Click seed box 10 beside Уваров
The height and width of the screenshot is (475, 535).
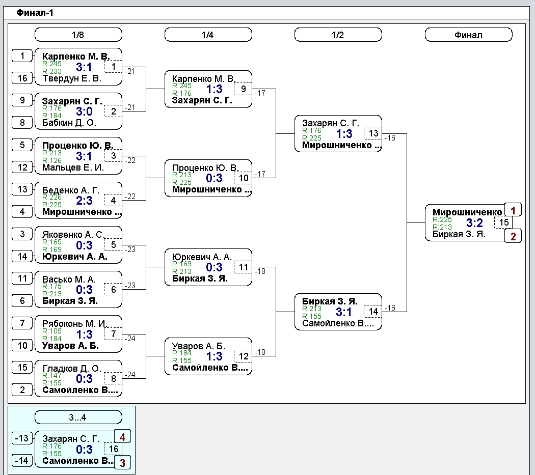tap(22, 345)
